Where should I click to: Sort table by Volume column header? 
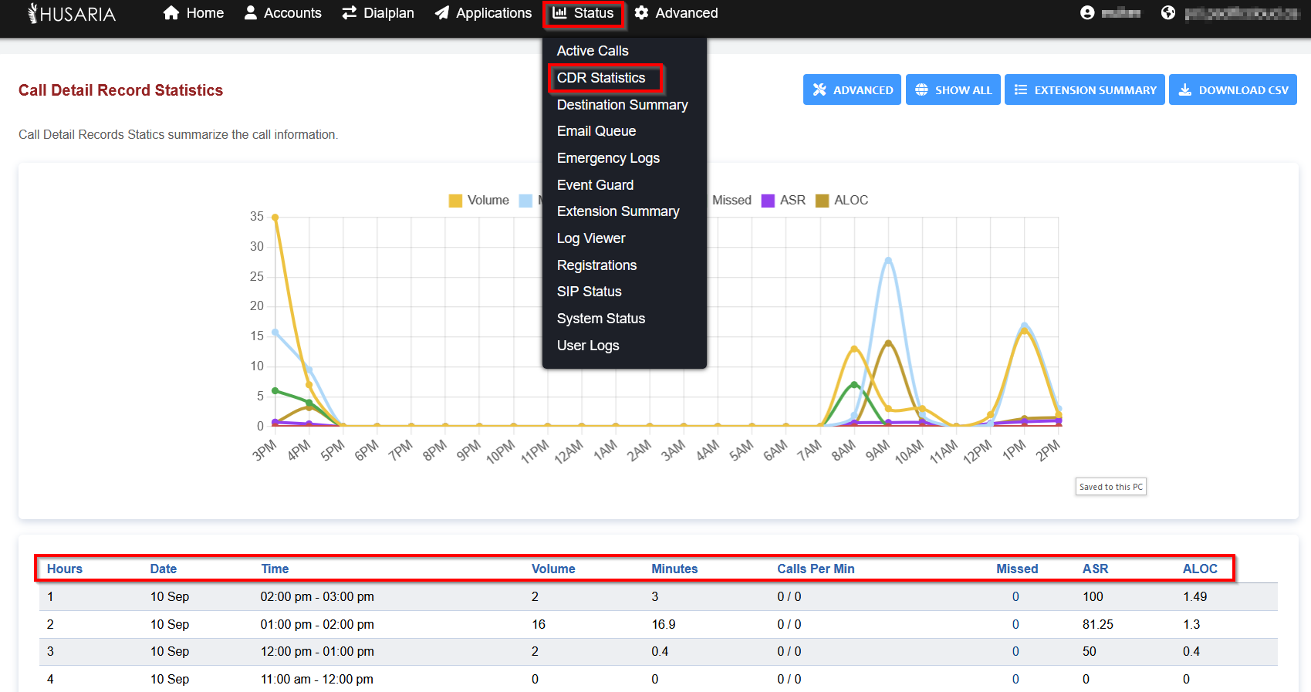(553, 569)
